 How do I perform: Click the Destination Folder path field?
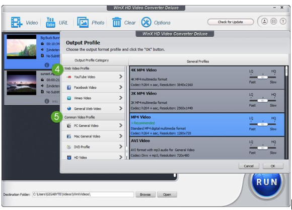click(x=83, y=194)
